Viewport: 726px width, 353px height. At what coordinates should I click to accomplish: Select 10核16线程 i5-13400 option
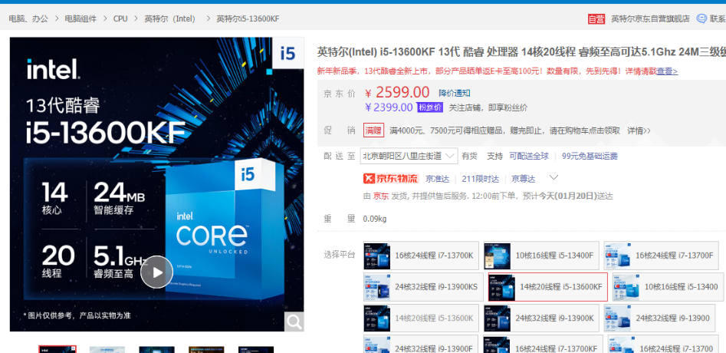[x=669, y=287]
